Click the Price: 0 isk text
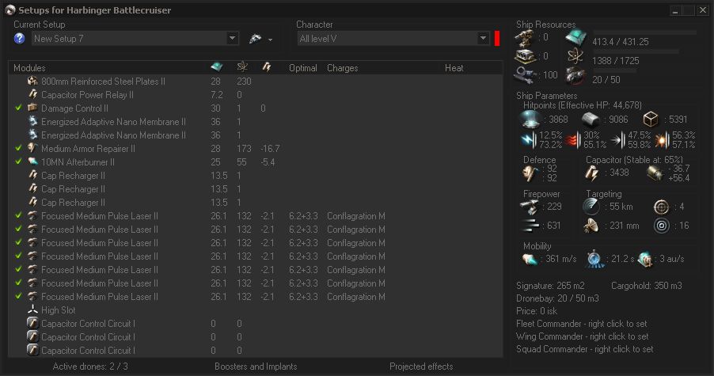 click(x=537, y=311)
